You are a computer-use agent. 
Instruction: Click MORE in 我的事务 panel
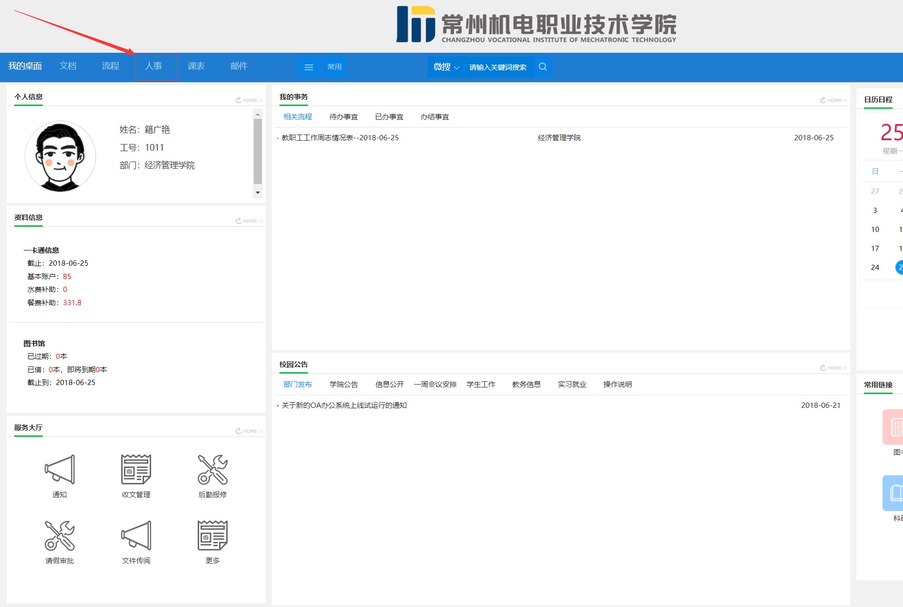tap(834, 100)
